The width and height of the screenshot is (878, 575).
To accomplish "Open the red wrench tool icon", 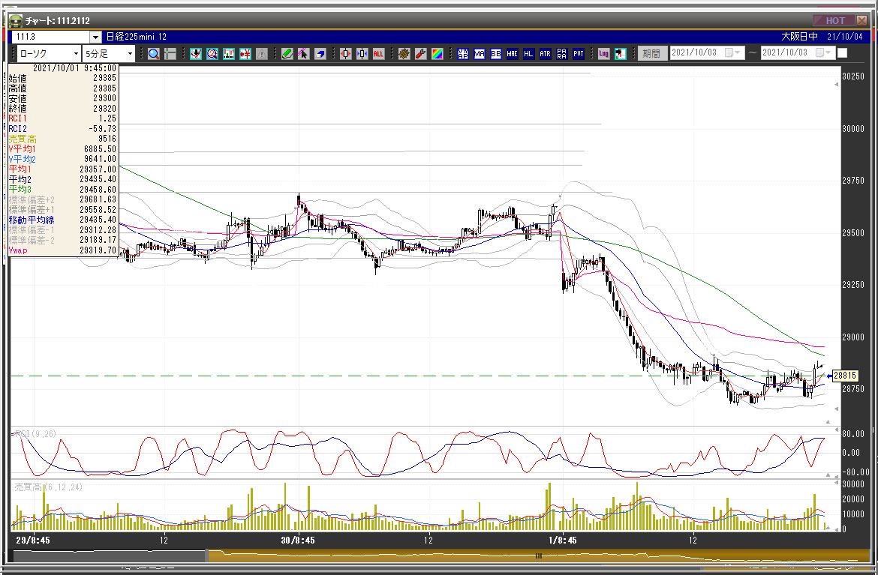I will coord(420,54).
